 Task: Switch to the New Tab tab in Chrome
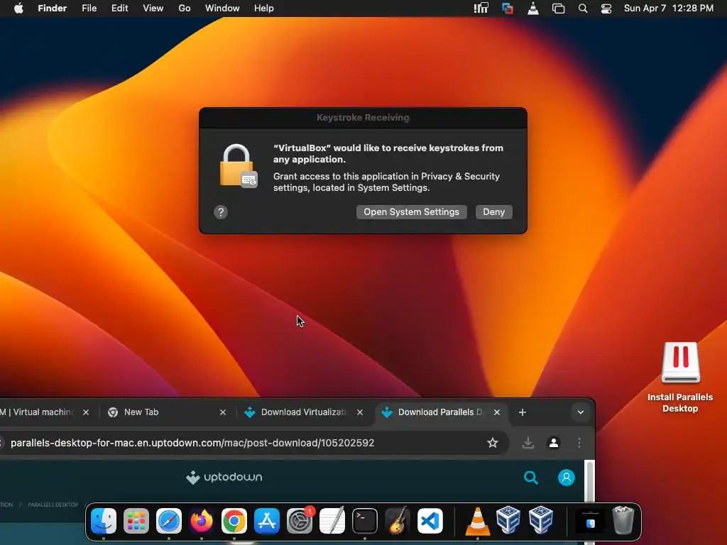(x=141, y=412)
